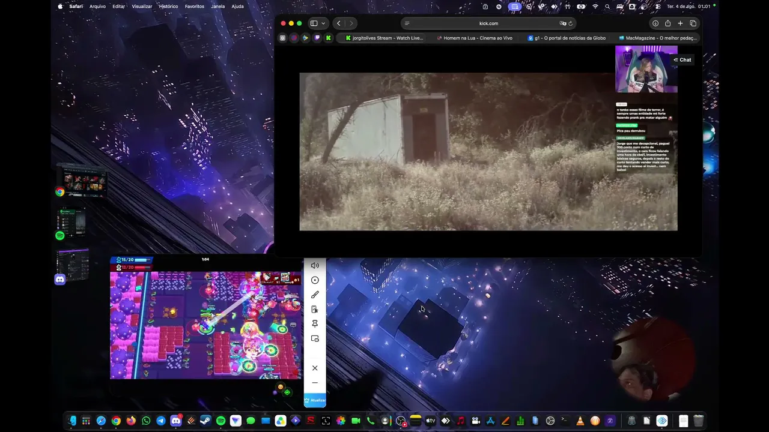
Task: Open the Apple menu
Action: tap(60, 6)
